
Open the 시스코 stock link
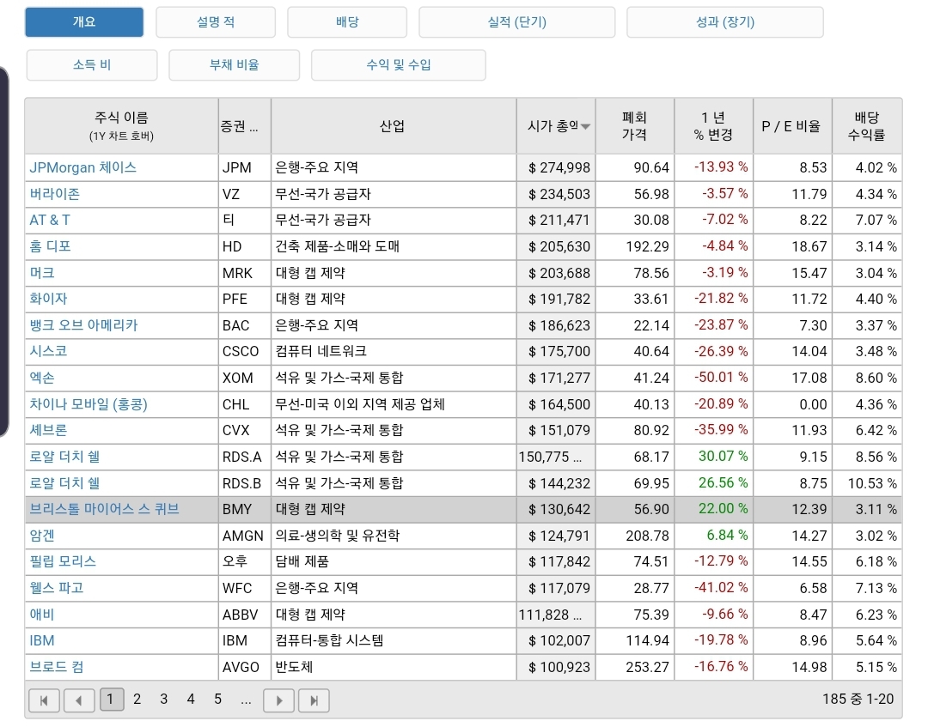tap(48, 351)
